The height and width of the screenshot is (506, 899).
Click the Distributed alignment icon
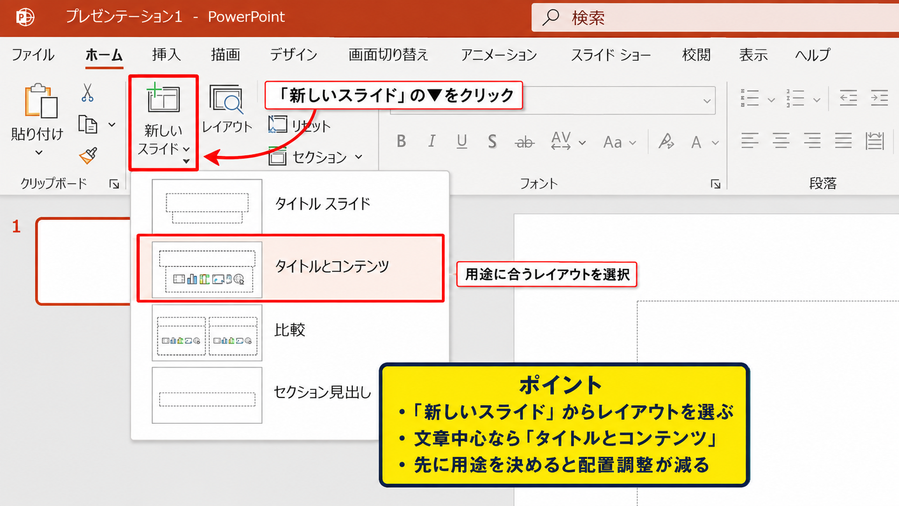875,141
